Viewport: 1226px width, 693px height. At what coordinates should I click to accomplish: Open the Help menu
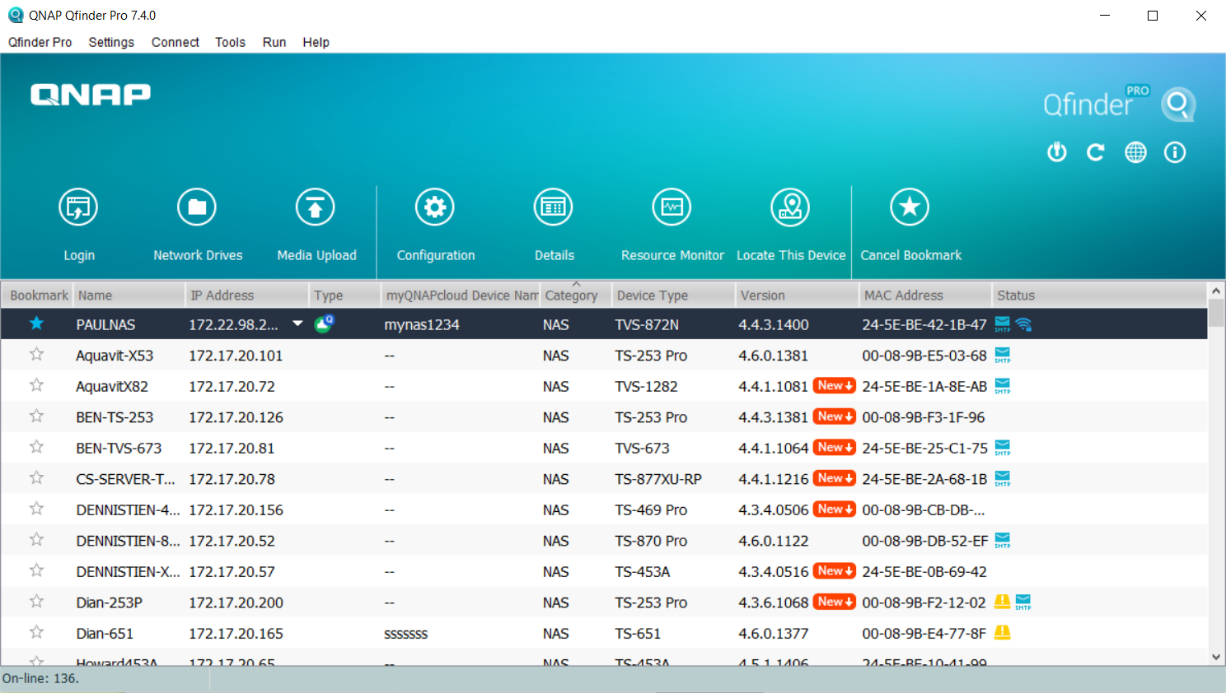(x=316, y=42)
